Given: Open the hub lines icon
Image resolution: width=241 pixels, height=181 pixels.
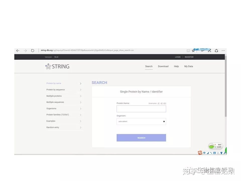Looking at the screenshot, I should (203, 51).
